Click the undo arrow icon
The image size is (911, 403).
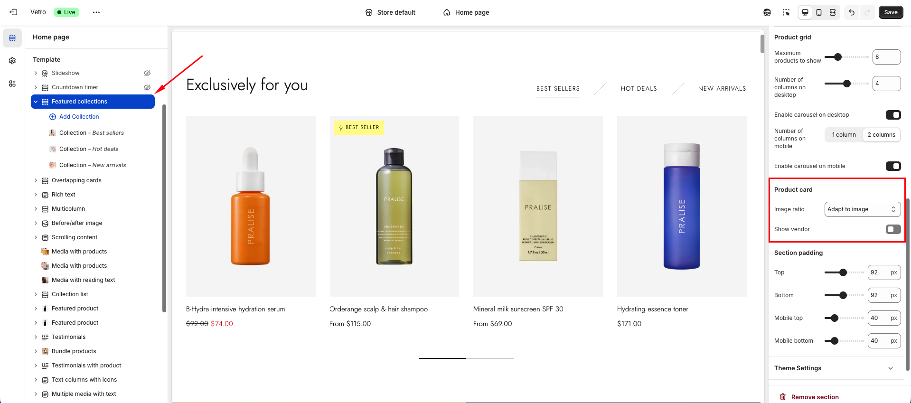[x=852, y=12]
